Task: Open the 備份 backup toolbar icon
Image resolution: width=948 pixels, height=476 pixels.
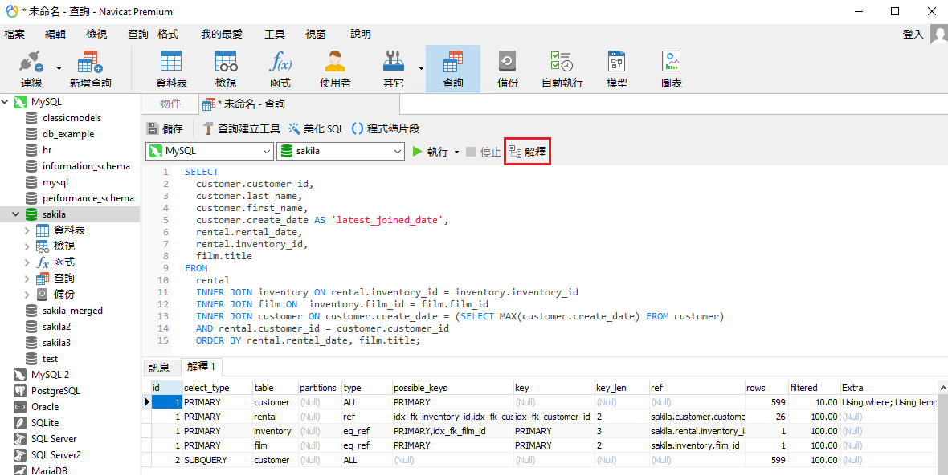Action: click(x=508, y=63)
